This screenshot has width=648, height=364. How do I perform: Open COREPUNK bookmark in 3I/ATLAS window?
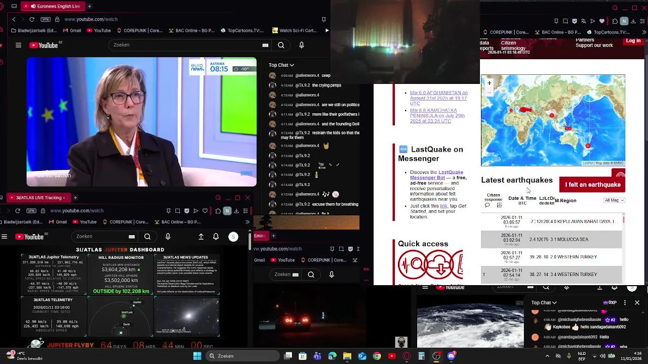pyautogui.click(x=126, y=222)
